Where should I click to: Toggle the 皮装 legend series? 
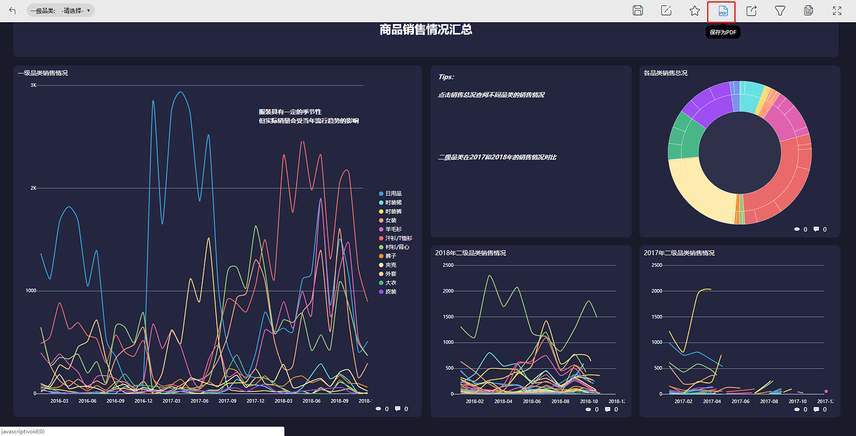click(387, 291)
